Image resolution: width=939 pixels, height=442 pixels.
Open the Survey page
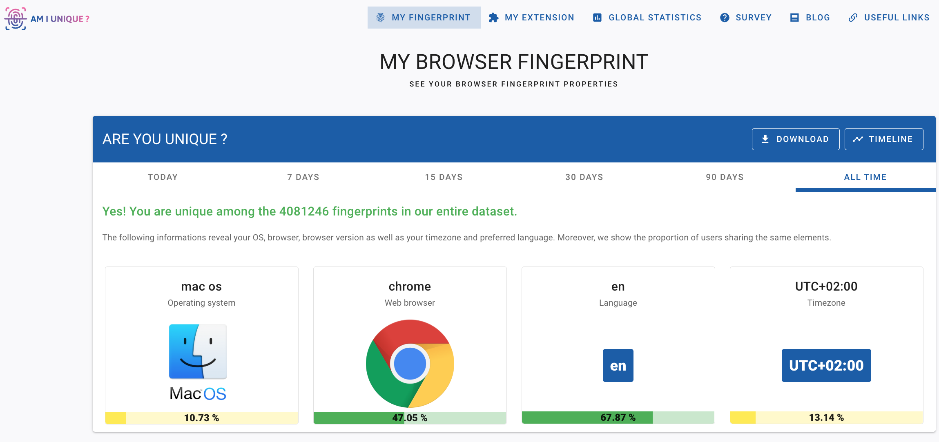(746, 18)
